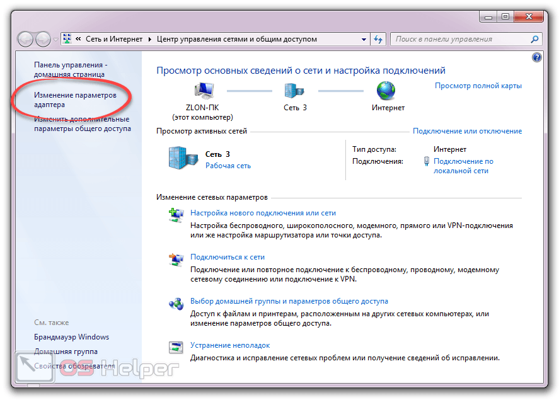Open "Подключиться к сети" link

(x=227, y=257)
